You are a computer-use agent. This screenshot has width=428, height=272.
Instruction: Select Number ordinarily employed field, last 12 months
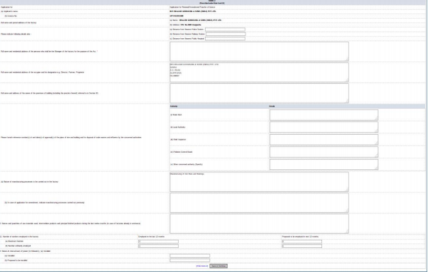tap(158, 246)
